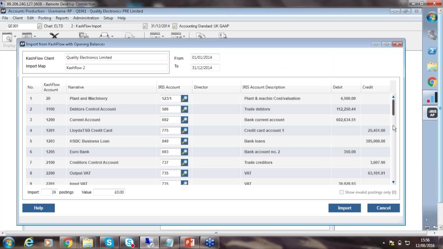Click IRIS Account field containing 523/1

[x=171, y=99]
